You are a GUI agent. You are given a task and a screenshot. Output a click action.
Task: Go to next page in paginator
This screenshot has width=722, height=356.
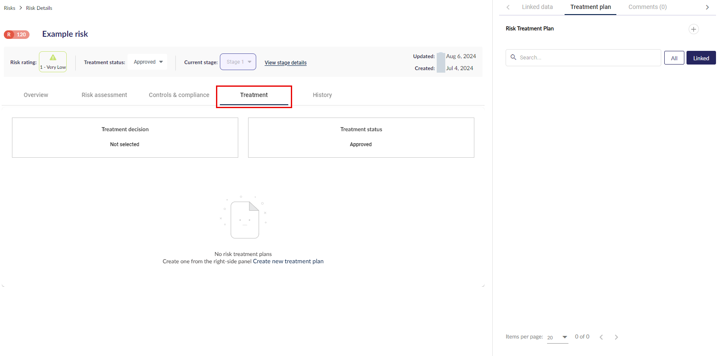[x=616, y=337]
